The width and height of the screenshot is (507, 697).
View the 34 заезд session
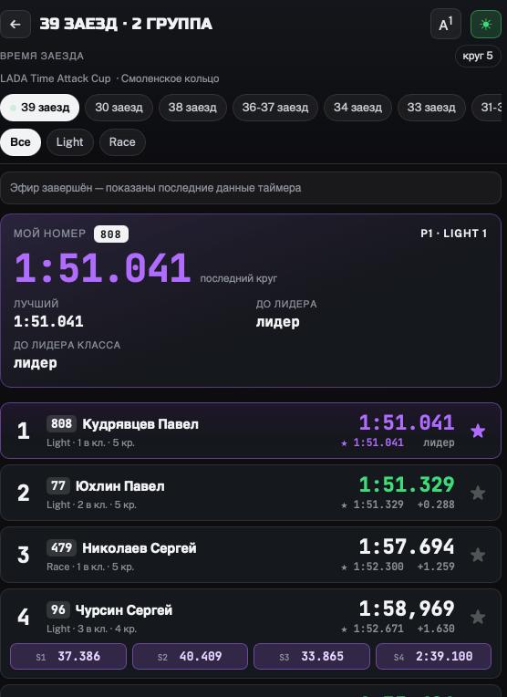tap(357, 108)
